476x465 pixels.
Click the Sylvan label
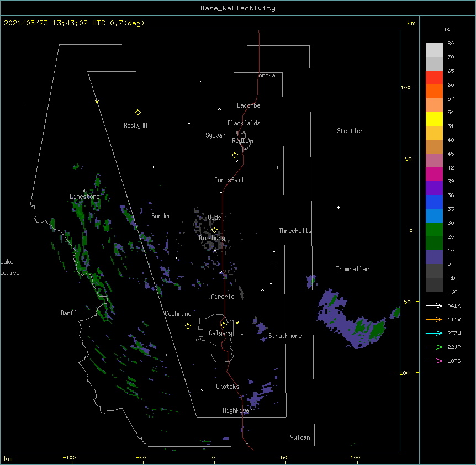pyautogui.click(x=215, y=135)
